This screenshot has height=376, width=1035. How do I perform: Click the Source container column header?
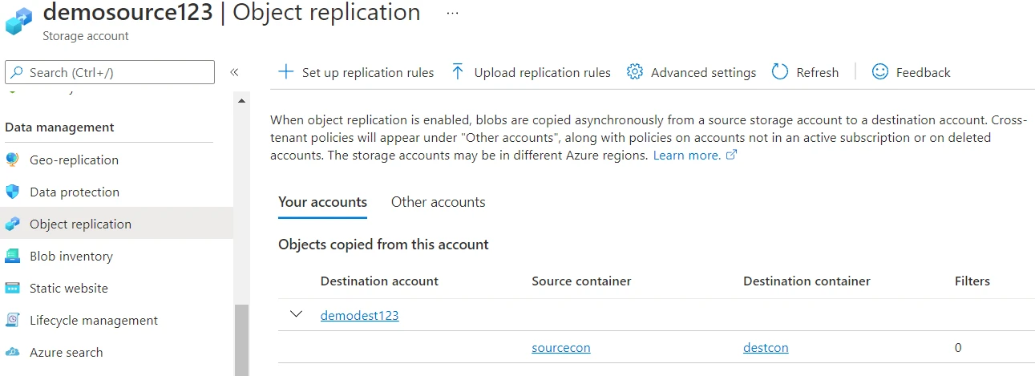[581, 281]
